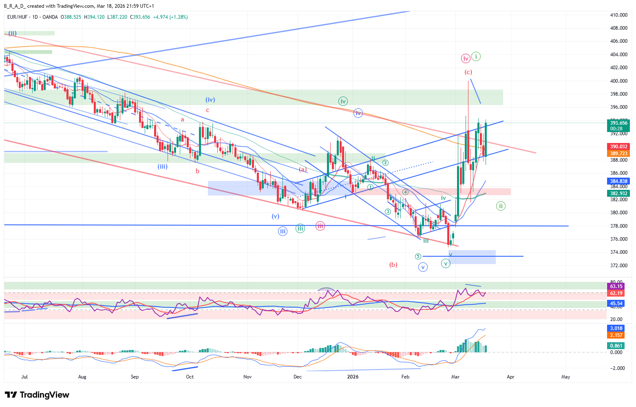Viewport: 636px width, 407px height.
Task: Select the red circled iv wave label
Action: (466, 59)
